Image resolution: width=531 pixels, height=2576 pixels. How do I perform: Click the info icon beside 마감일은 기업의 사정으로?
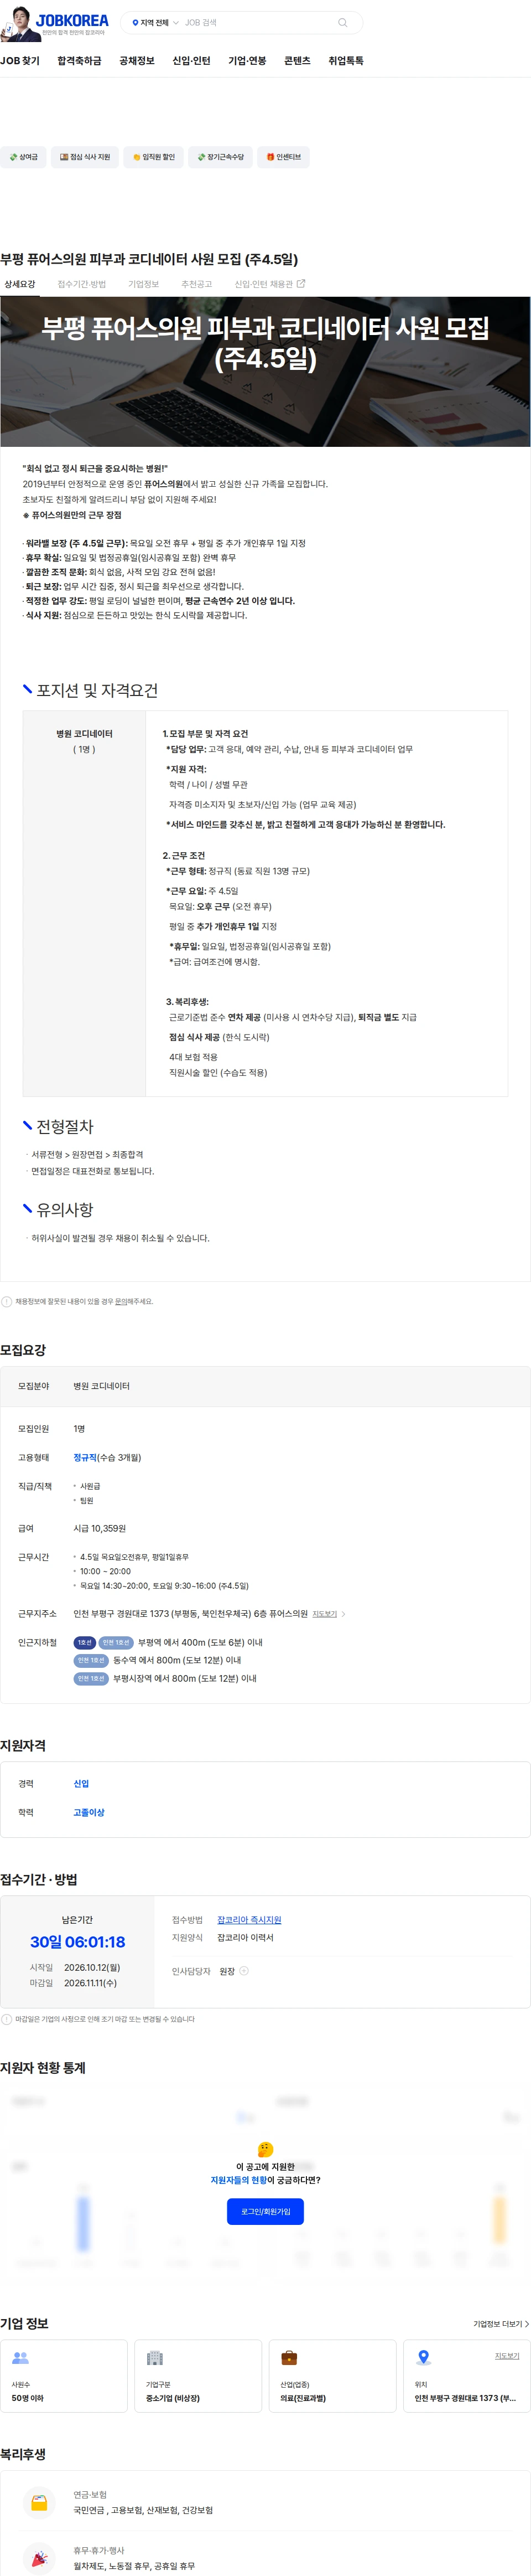(x=7, y=2019)
